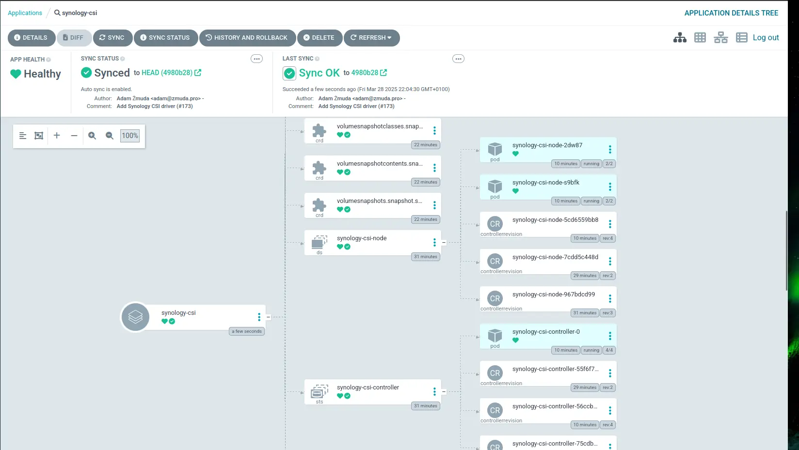Open the Sync Status panel button
799x450 pixels.
[x=165, y=38]
